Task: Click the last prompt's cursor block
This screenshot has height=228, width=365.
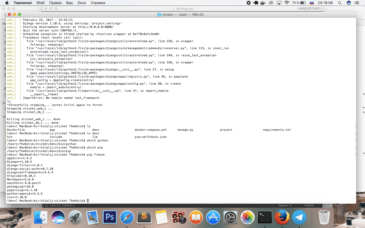Action: pyautogui.click(x=88, y=201)
